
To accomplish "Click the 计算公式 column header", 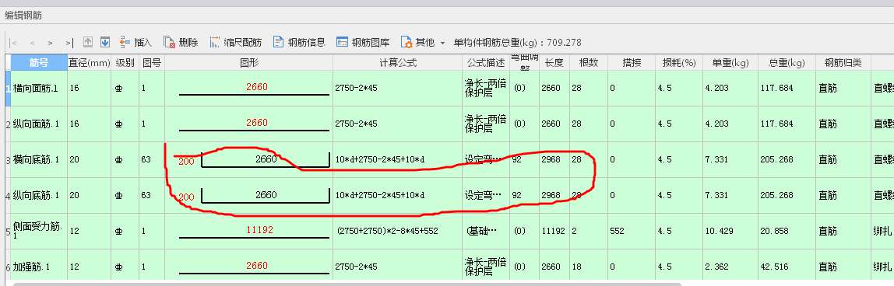I will (x=397, y=62).
